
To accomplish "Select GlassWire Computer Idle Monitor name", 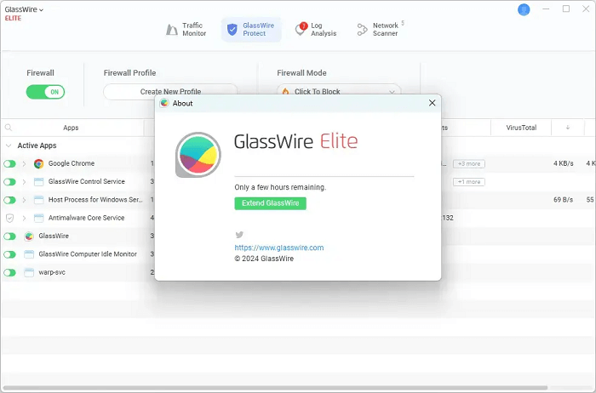I will (x=88, y=254).
